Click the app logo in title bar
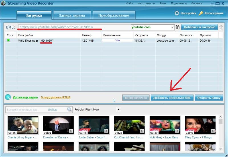The width and height of the screenshot is (228, 157). [x=3, y=3]
